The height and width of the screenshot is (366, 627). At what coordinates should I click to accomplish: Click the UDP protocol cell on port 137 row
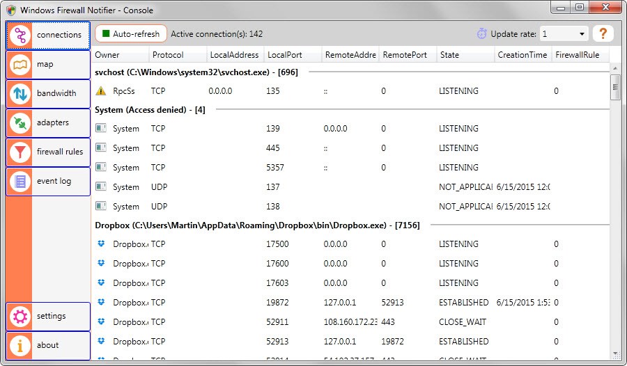pyautogui.click(x=159, y=187)
